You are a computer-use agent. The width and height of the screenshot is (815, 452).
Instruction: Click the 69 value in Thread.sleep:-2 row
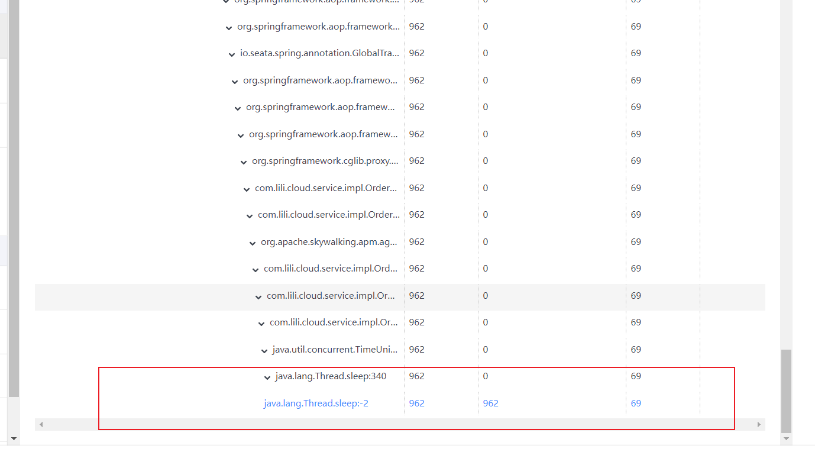click(x=636, y=403)
